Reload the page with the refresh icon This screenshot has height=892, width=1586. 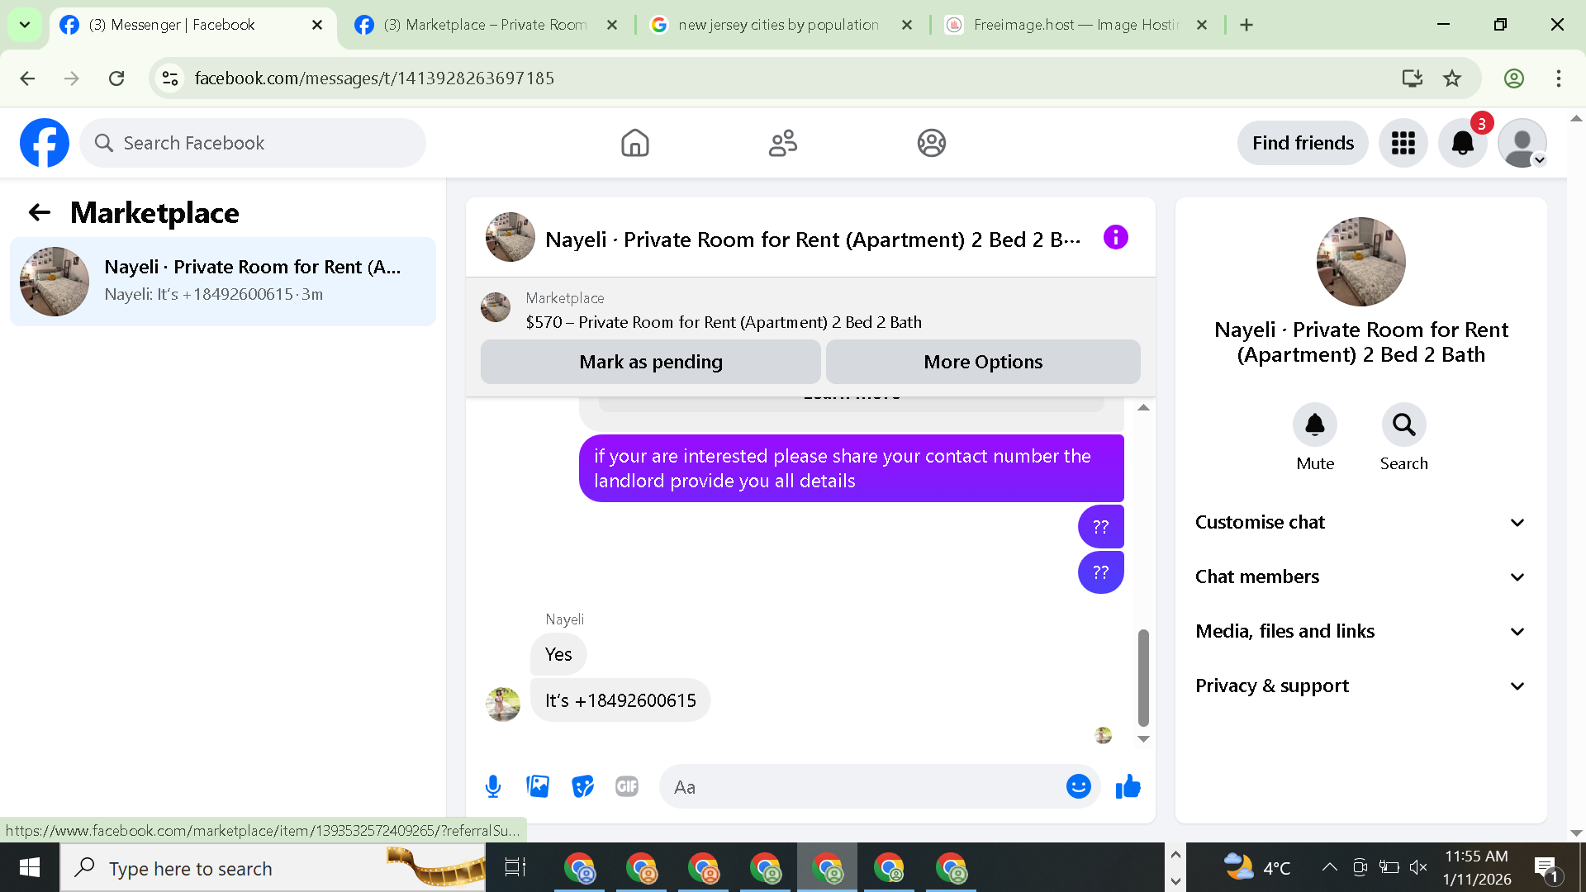click(x=116, y=78)
